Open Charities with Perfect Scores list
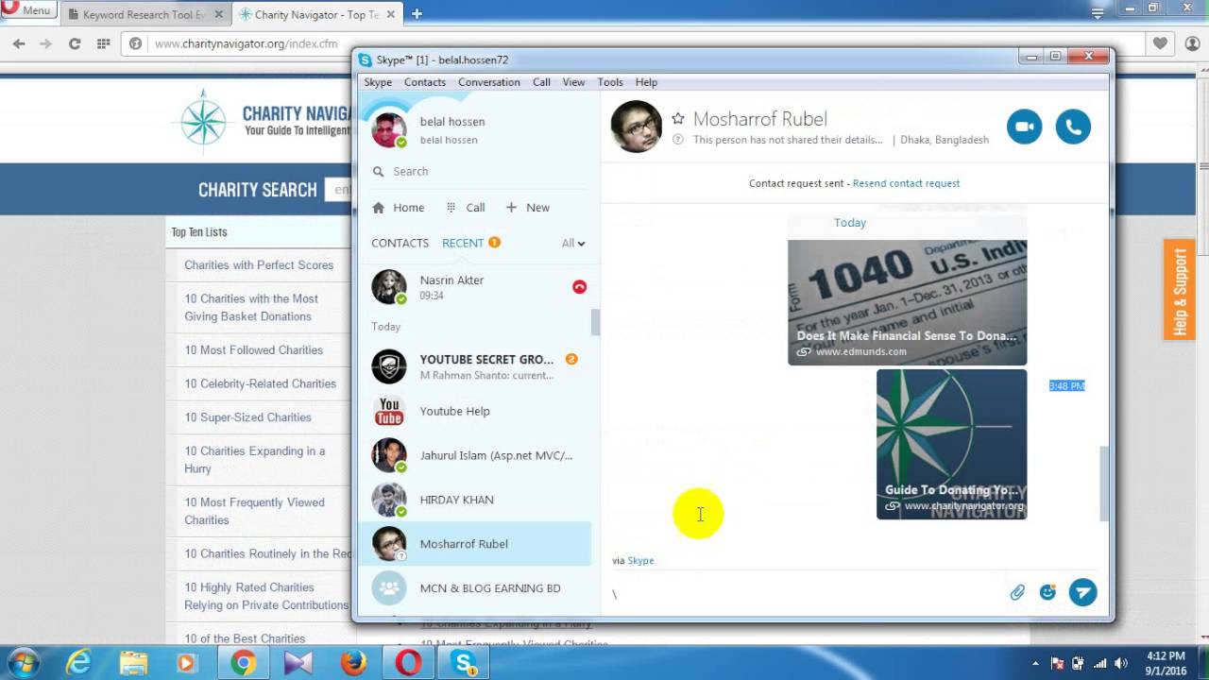 pyautogui.click(x=259, y=265)
